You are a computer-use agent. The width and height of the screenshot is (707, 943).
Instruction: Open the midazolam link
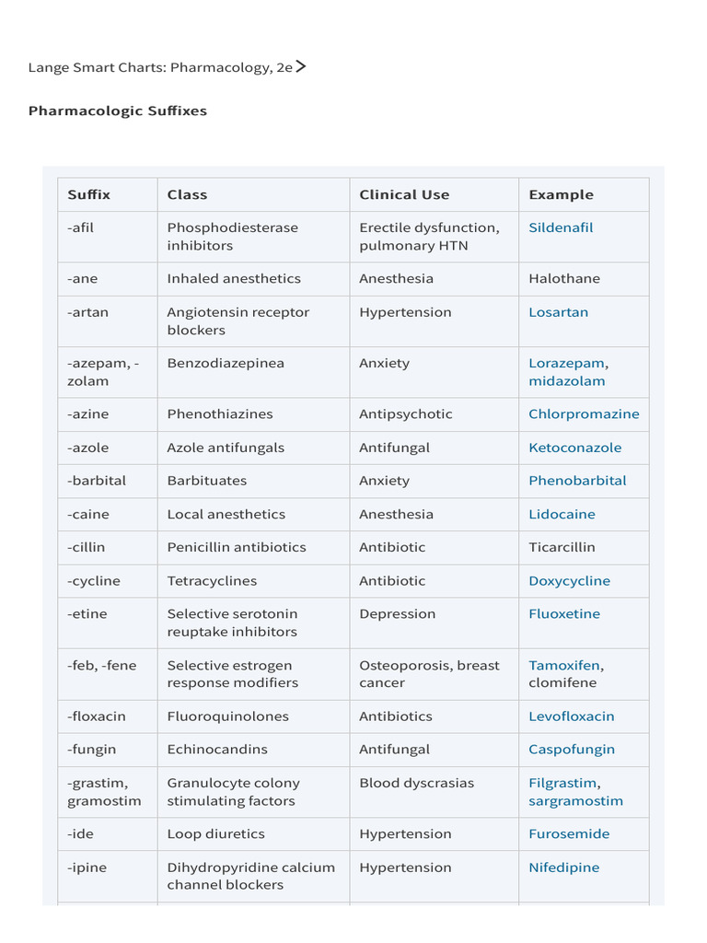[566, 380]
